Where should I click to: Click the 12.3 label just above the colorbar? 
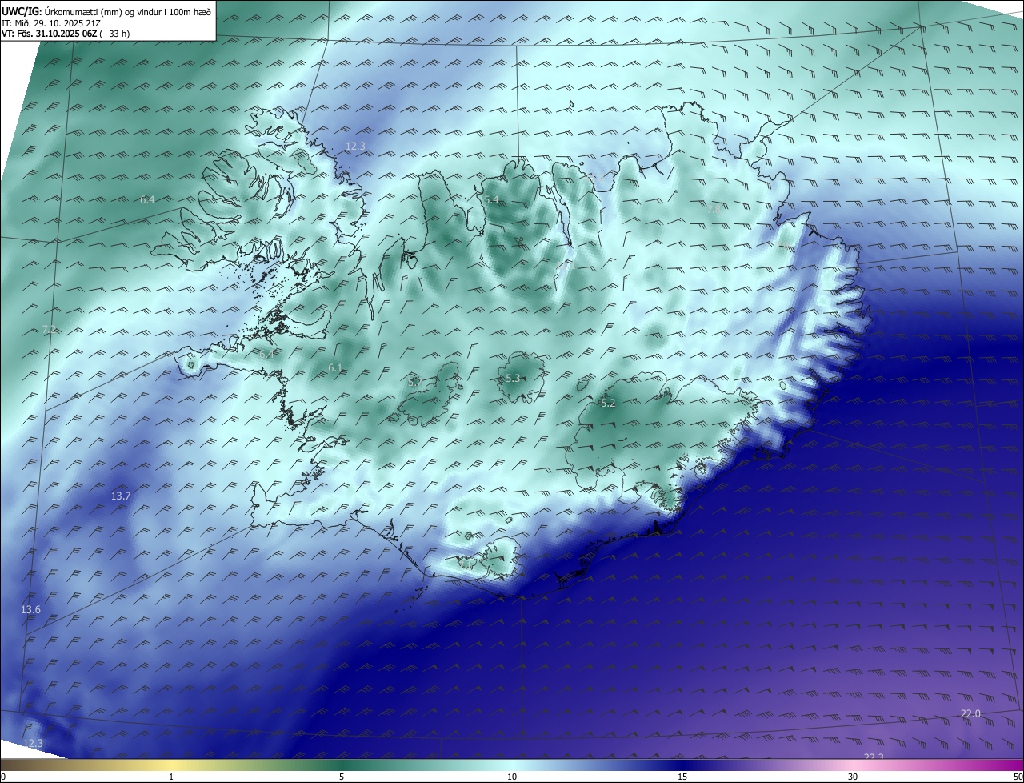click(x=33, y=743)
